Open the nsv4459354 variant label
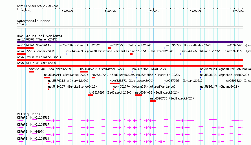251x145 pixels. tap(225, 69)
